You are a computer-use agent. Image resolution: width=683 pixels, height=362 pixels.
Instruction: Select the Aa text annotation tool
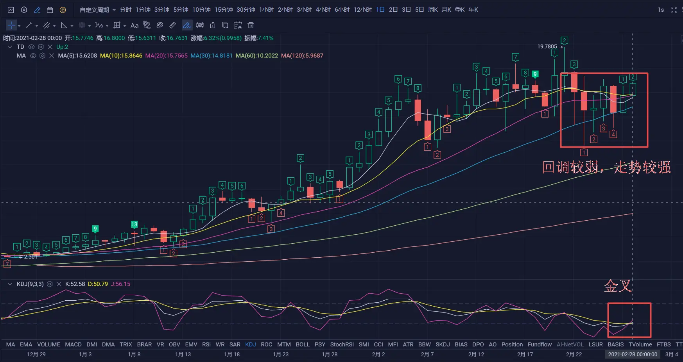click(134, 25)
